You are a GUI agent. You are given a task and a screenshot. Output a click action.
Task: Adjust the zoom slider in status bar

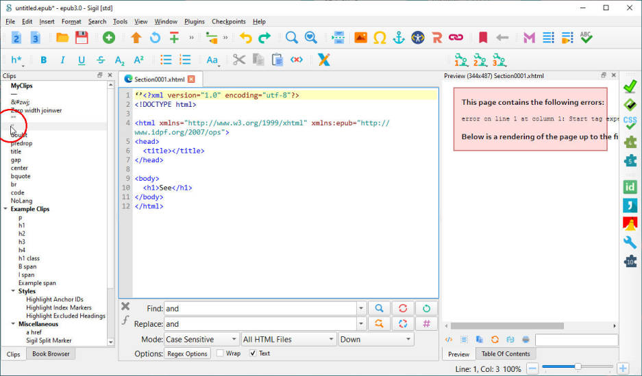tap(578, 368)
